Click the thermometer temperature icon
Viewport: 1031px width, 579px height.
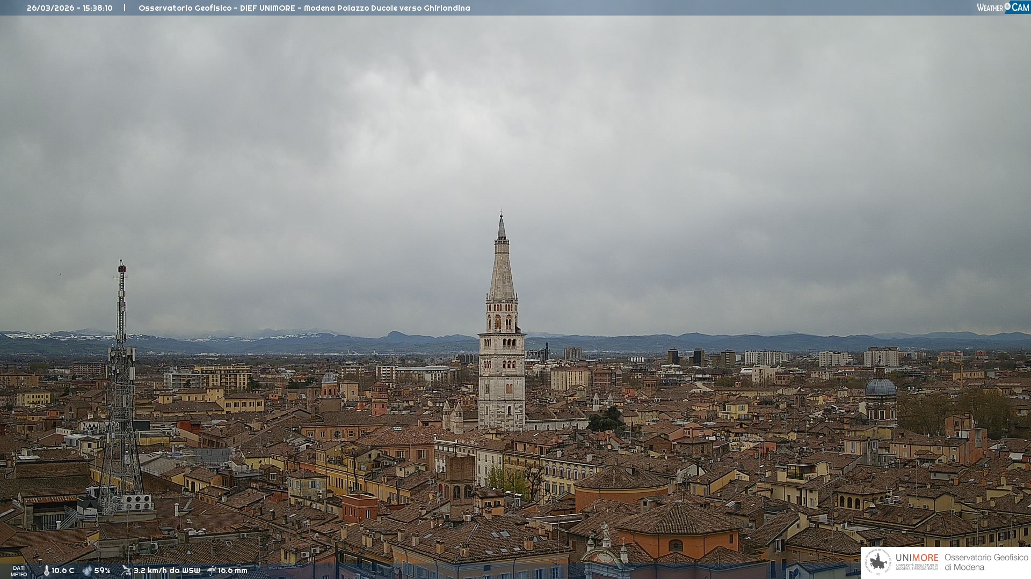[x=46, y=570]
